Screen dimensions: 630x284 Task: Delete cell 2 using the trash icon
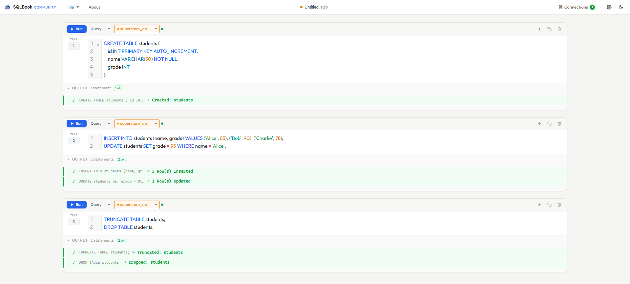pyautogui.click(x=559, y=124)
